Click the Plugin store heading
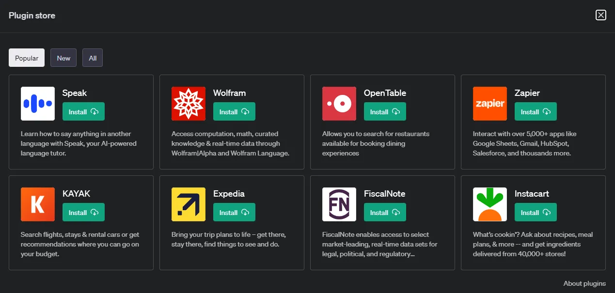This screenshot has width=615, height=293. point(32,15)
